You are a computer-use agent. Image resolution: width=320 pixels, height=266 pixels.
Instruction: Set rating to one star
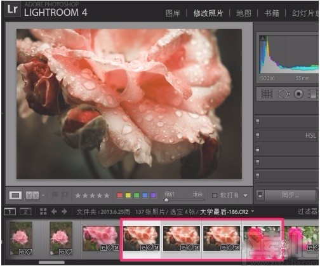(78, 196)
